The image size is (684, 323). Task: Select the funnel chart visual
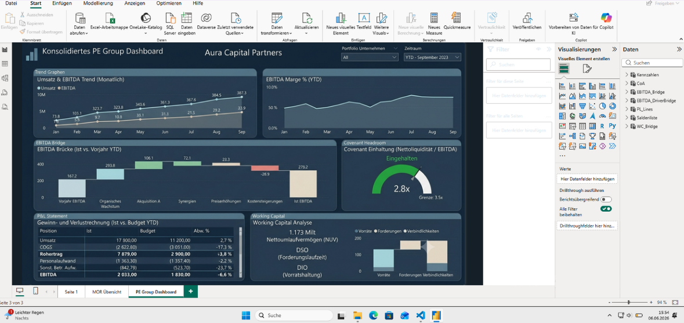click(582, 106)
